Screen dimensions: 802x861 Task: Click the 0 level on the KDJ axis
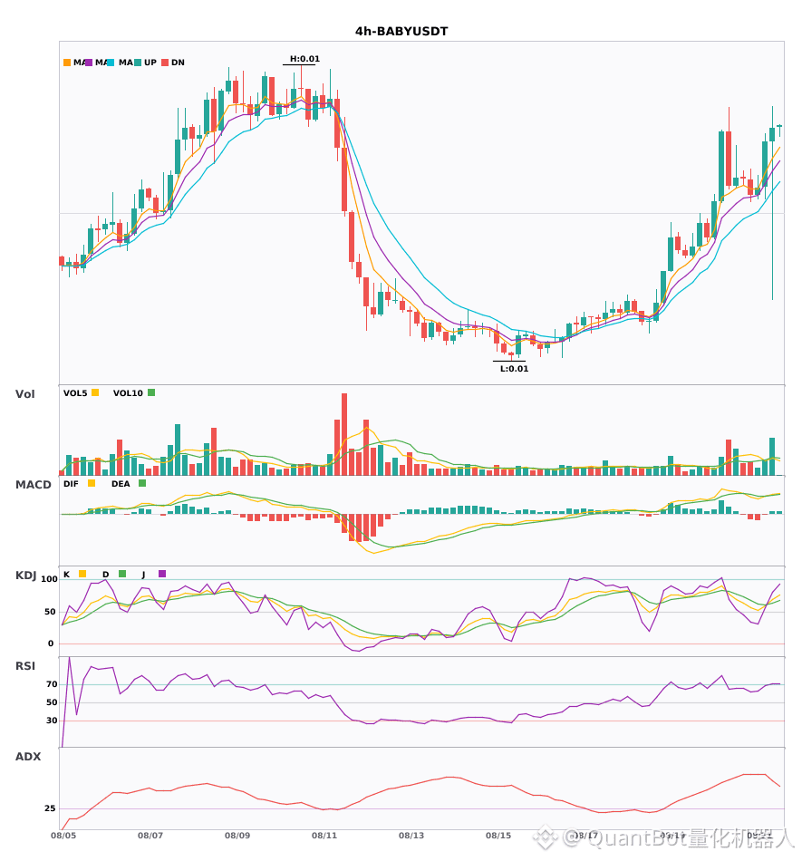coord(51,643)
